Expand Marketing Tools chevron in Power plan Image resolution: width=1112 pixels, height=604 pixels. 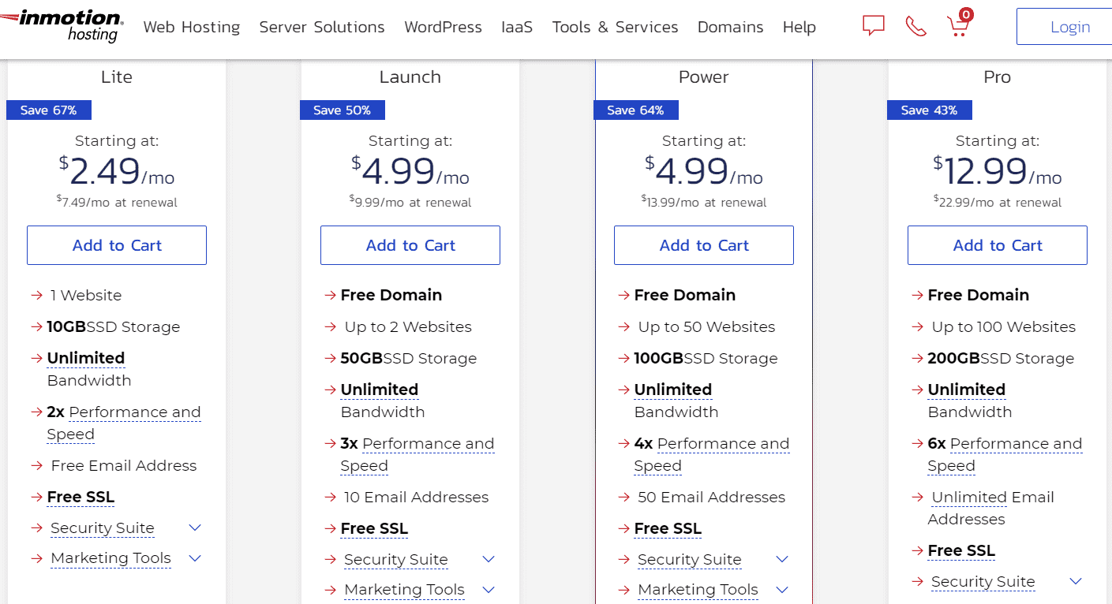782,589
